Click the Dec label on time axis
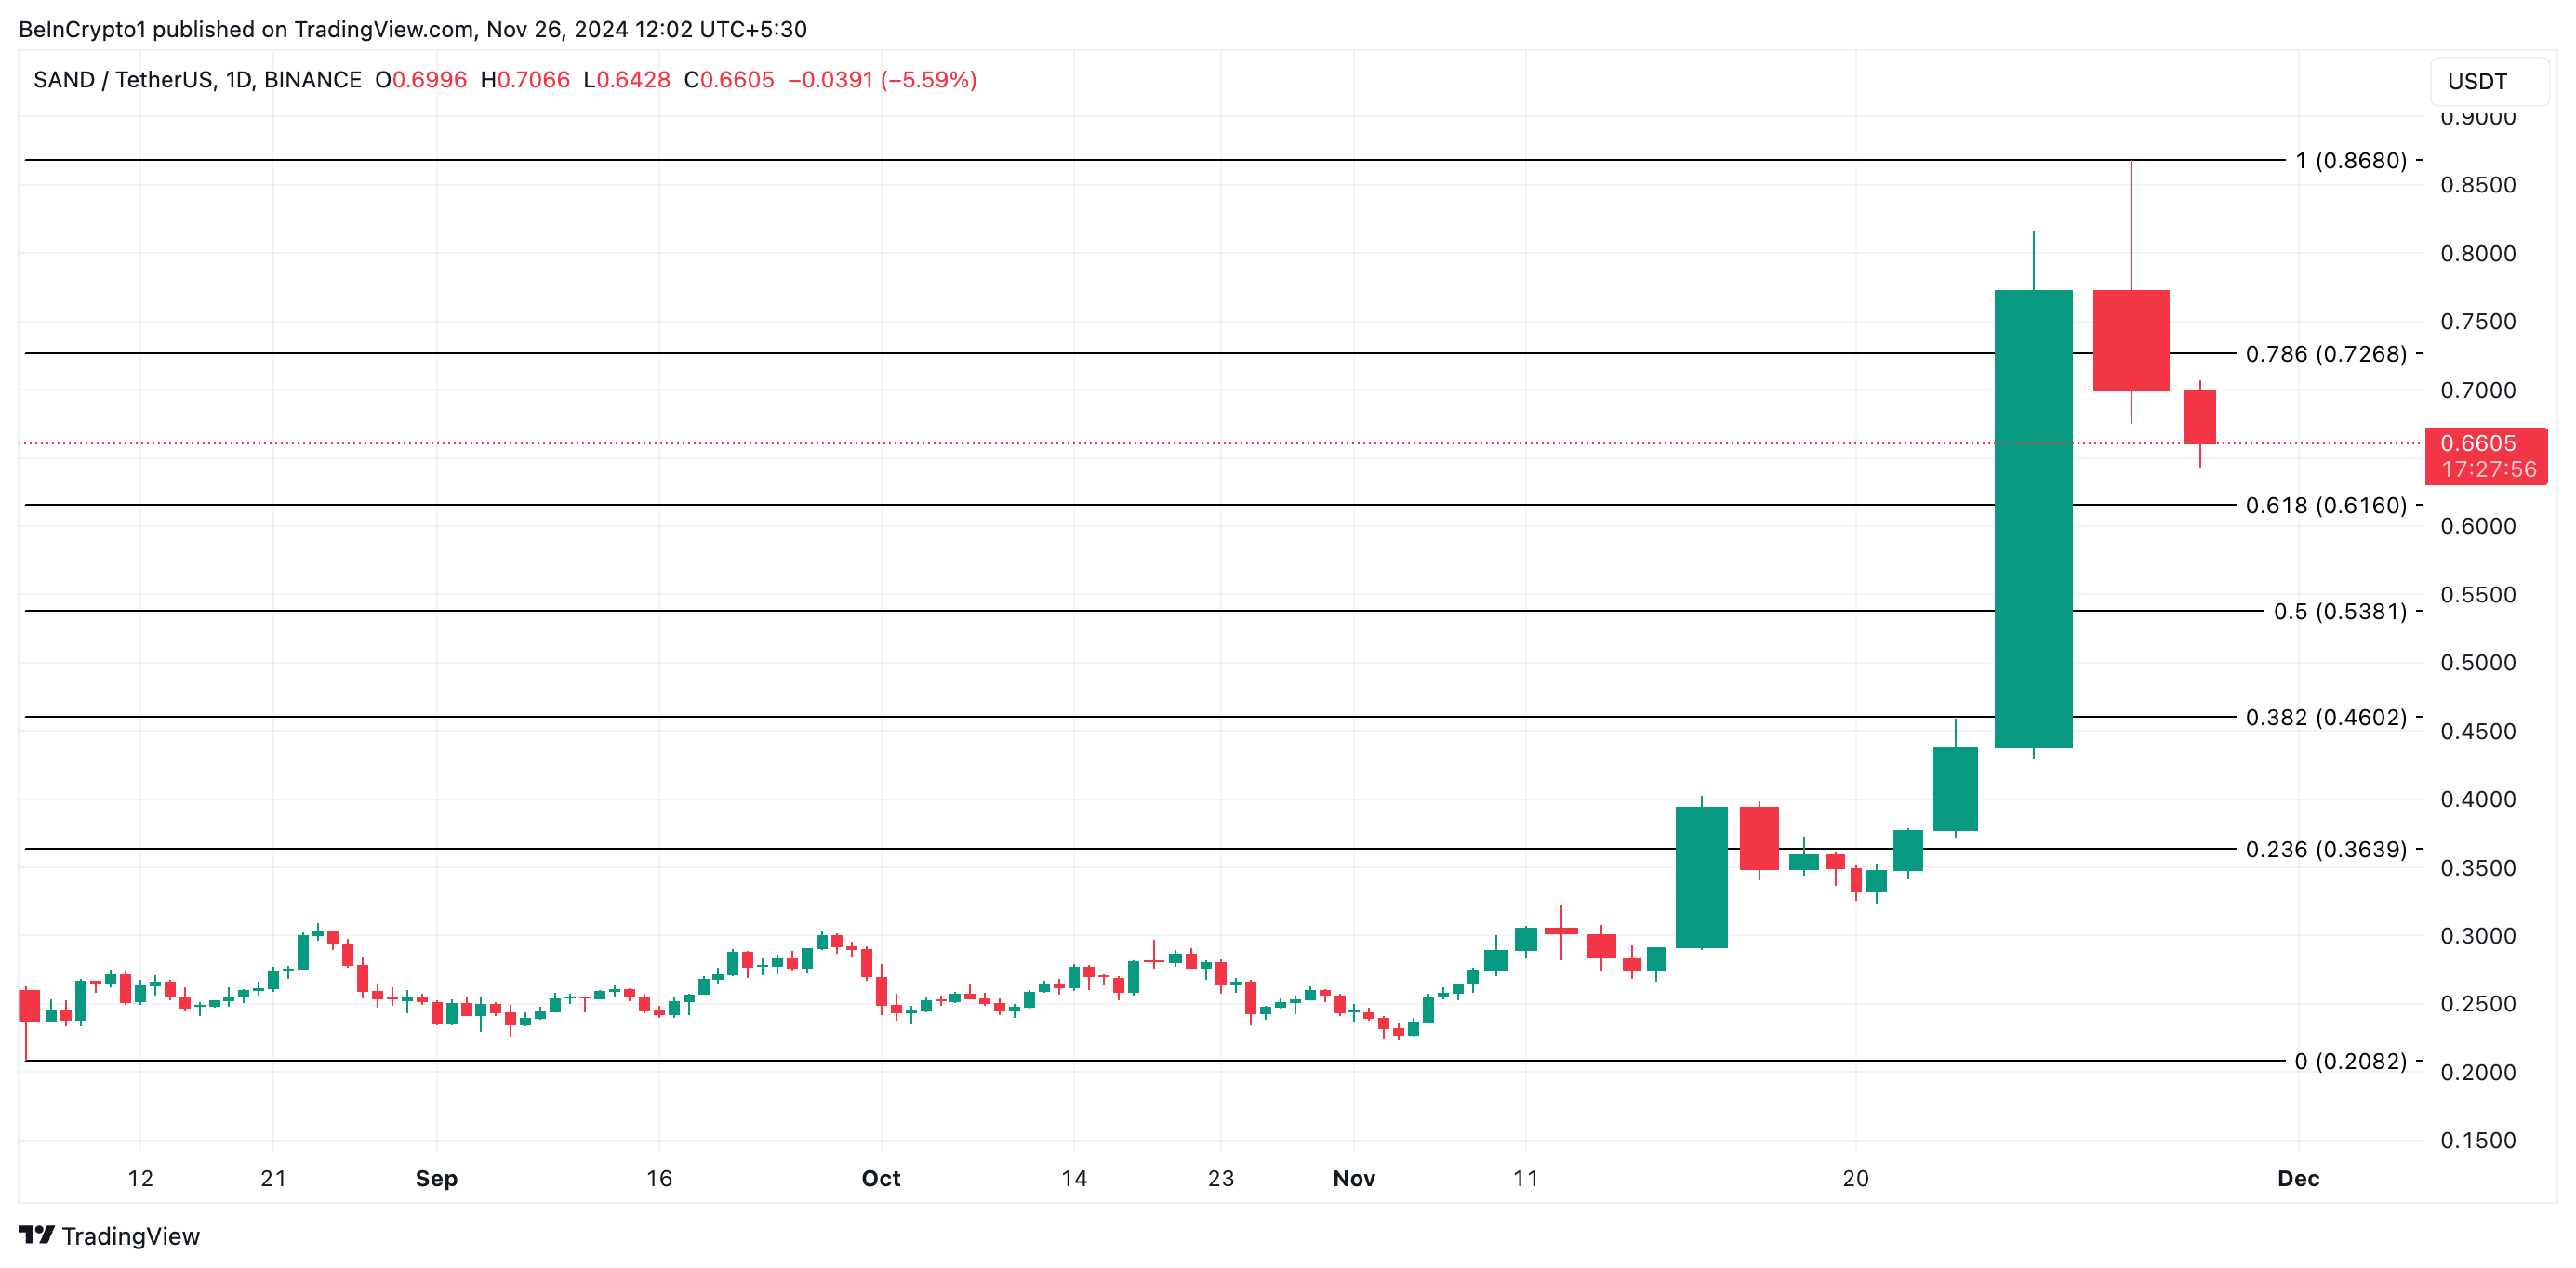 click(x=2298, y=1178)
